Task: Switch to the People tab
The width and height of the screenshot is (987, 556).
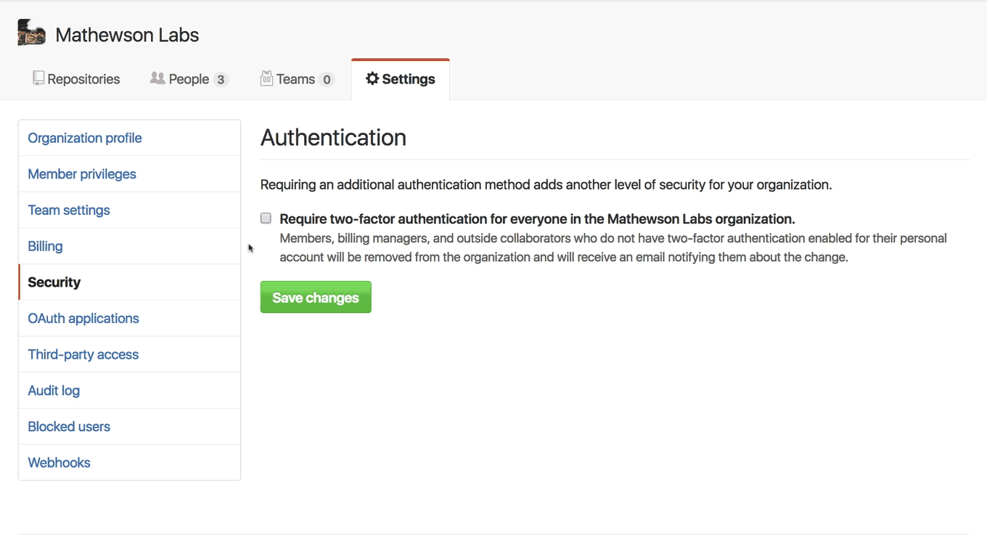Action: tap(189, 79)
